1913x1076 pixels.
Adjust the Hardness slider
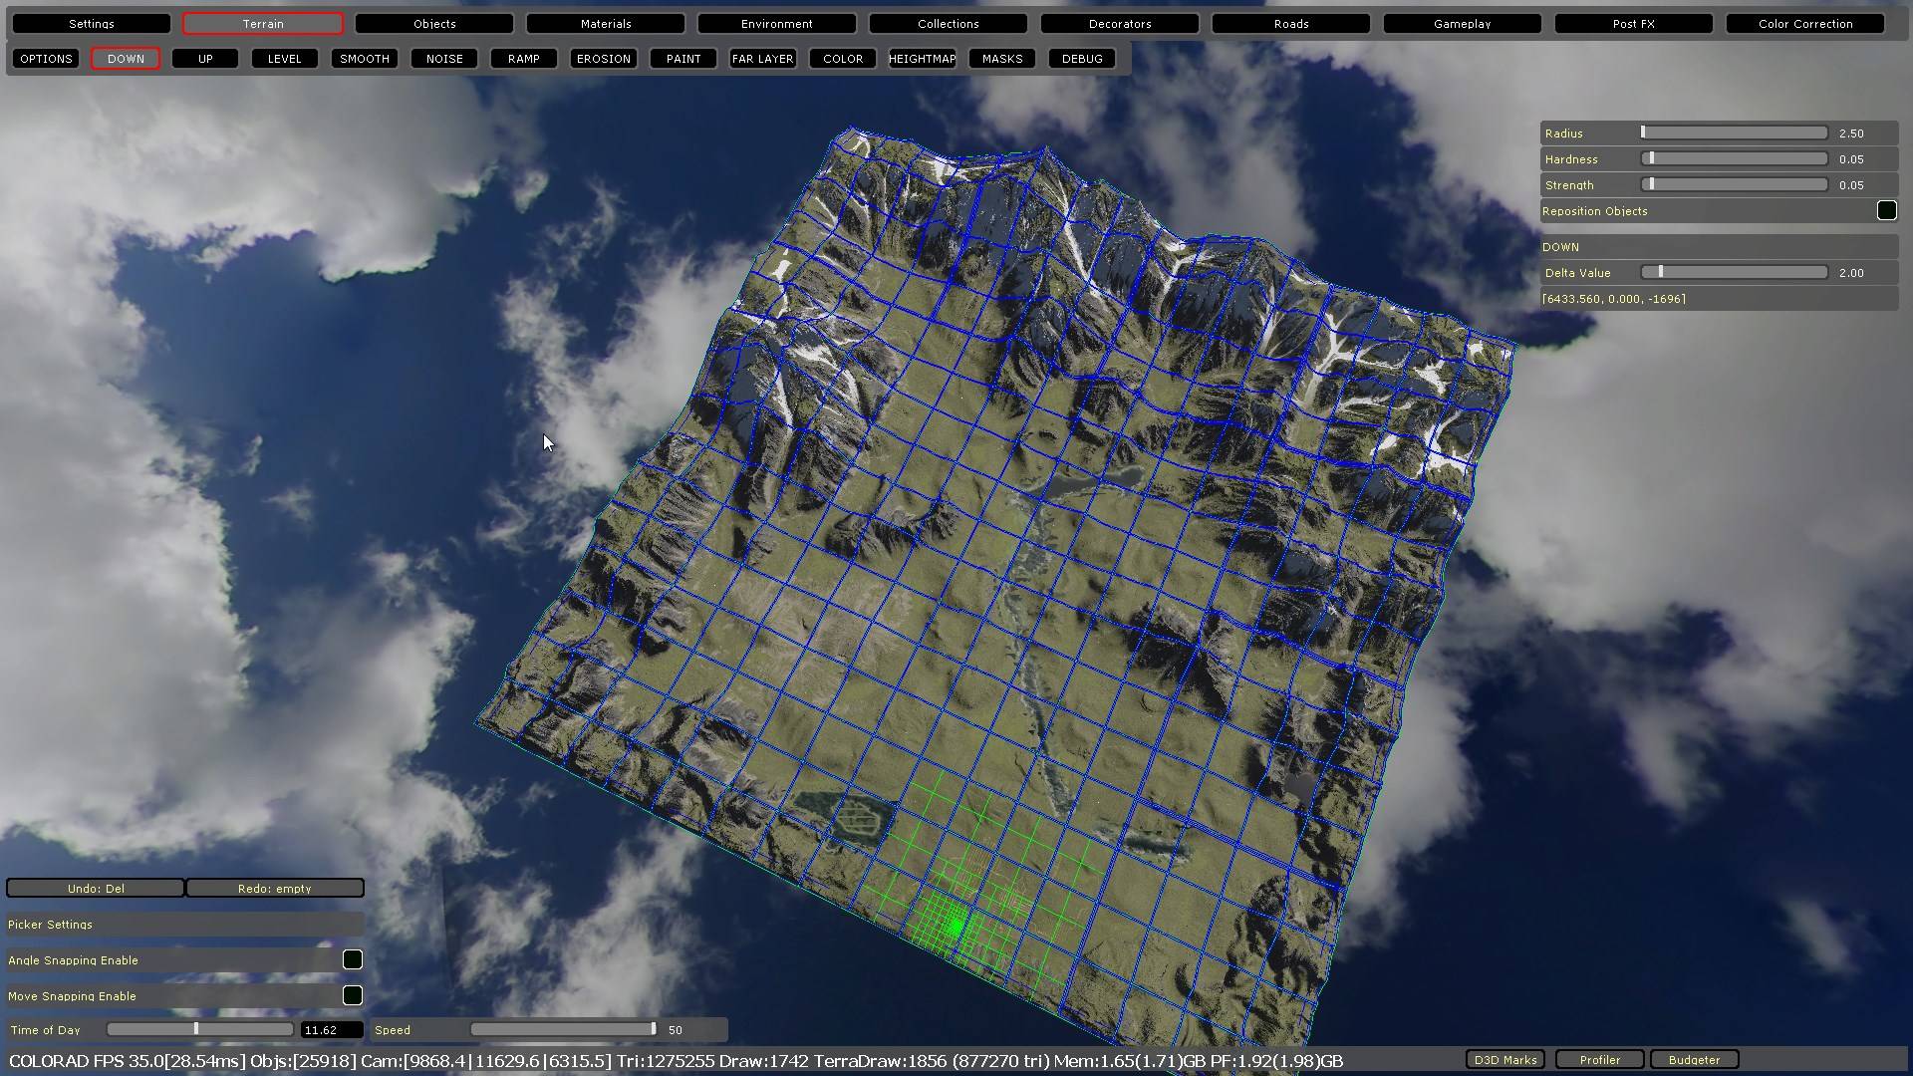tap(1734, 158)
